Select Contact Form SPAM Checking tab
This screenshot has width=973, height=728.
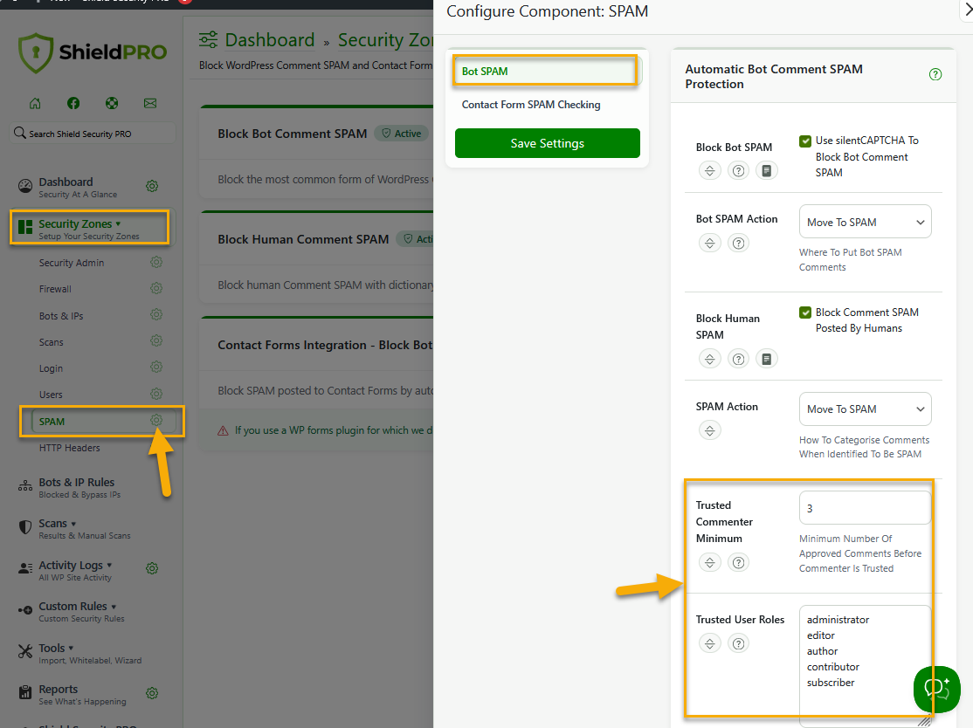click(x=531, y=105)
